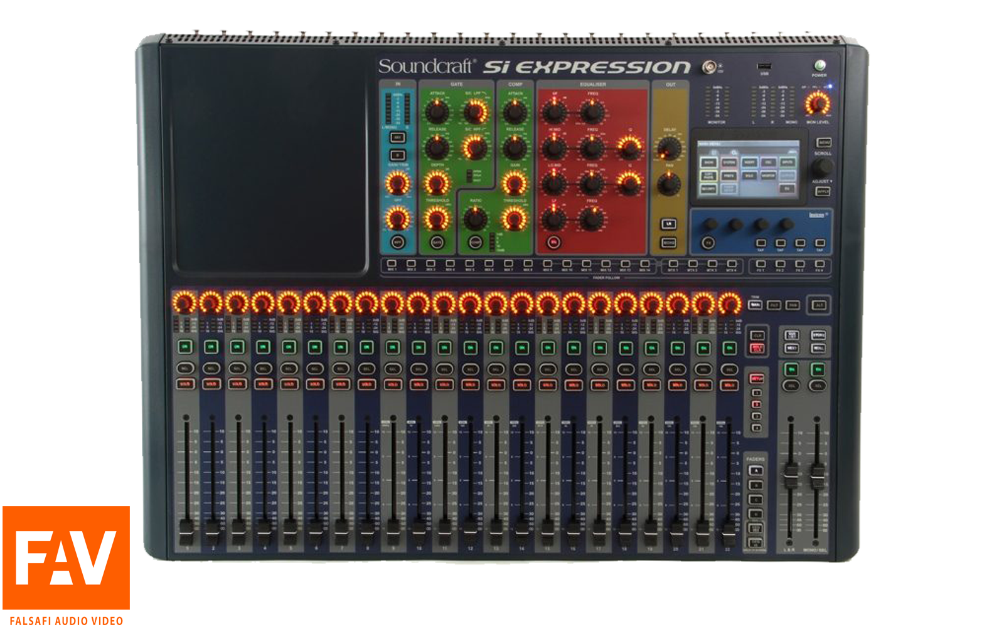This screenshot has height=627, width=1004.
Task: Click the BNC lamp connector beside the logo
Action: click(710, 66)
